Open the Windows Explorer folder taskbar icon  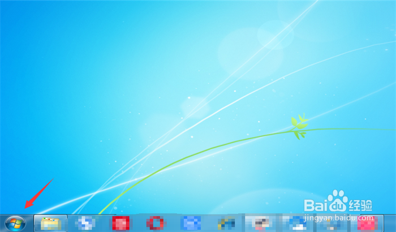pyautogui.click(x=51, y=224)
